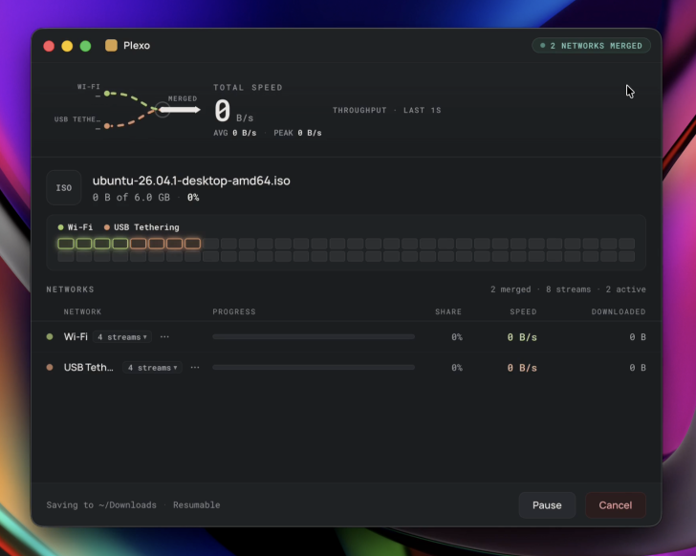Image resolution: width=696 pixels, height=556 pixels.
Task: Click the green Wi-Fi status dot in table
Action: [50, 337]
